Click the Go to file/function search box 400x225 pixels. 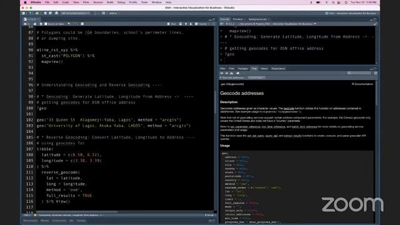coord(76,13)
